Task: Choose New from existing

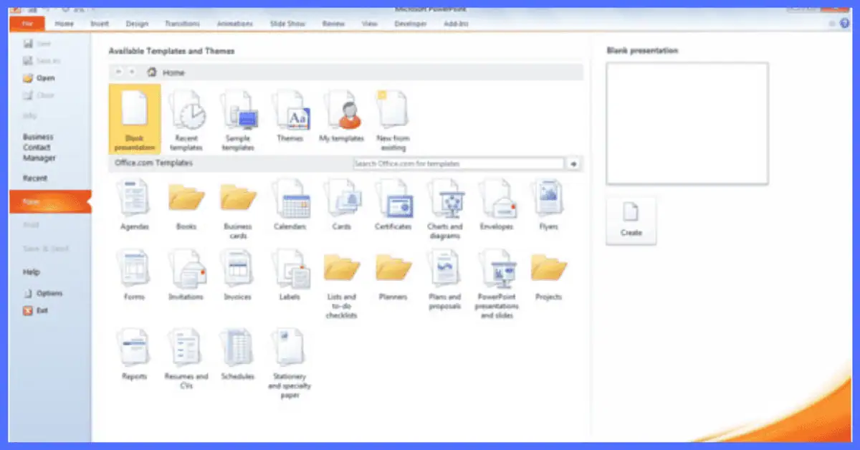Action: (x=393, y=120)
